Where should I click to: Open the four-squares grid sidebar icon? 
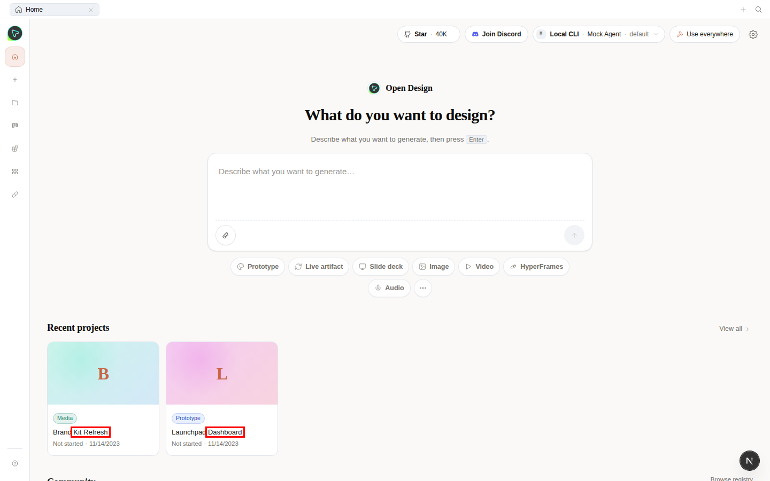click(x=15, y=172)
